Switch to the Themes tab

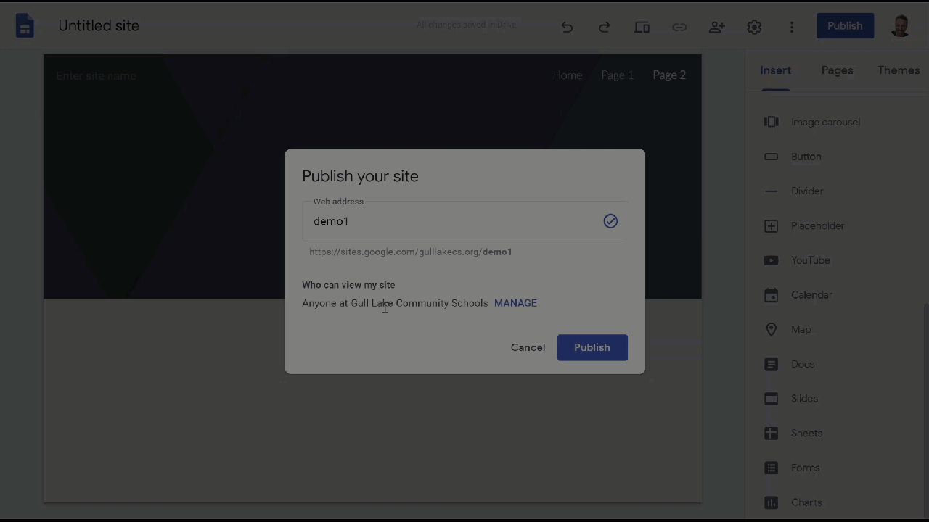(x=899, y=70)
